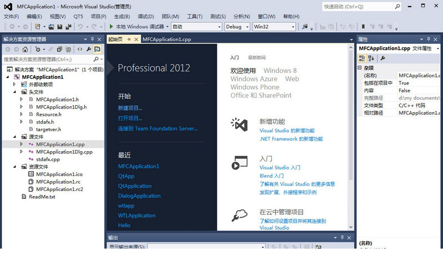Collapse the 源文件 folder
Image resolution: width=443 pixels, height=258 pixels.
click(x=14, y=137)
